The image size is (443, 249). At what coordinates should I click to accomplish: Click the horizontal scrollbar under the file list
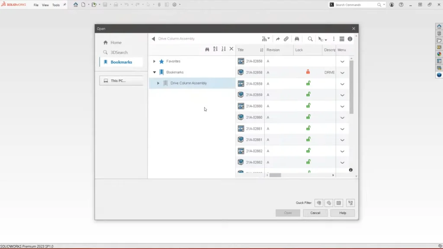(275, 175)
